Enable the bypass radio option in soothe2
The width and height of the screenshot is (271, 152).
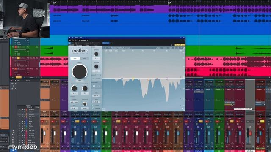click(93, 109)
